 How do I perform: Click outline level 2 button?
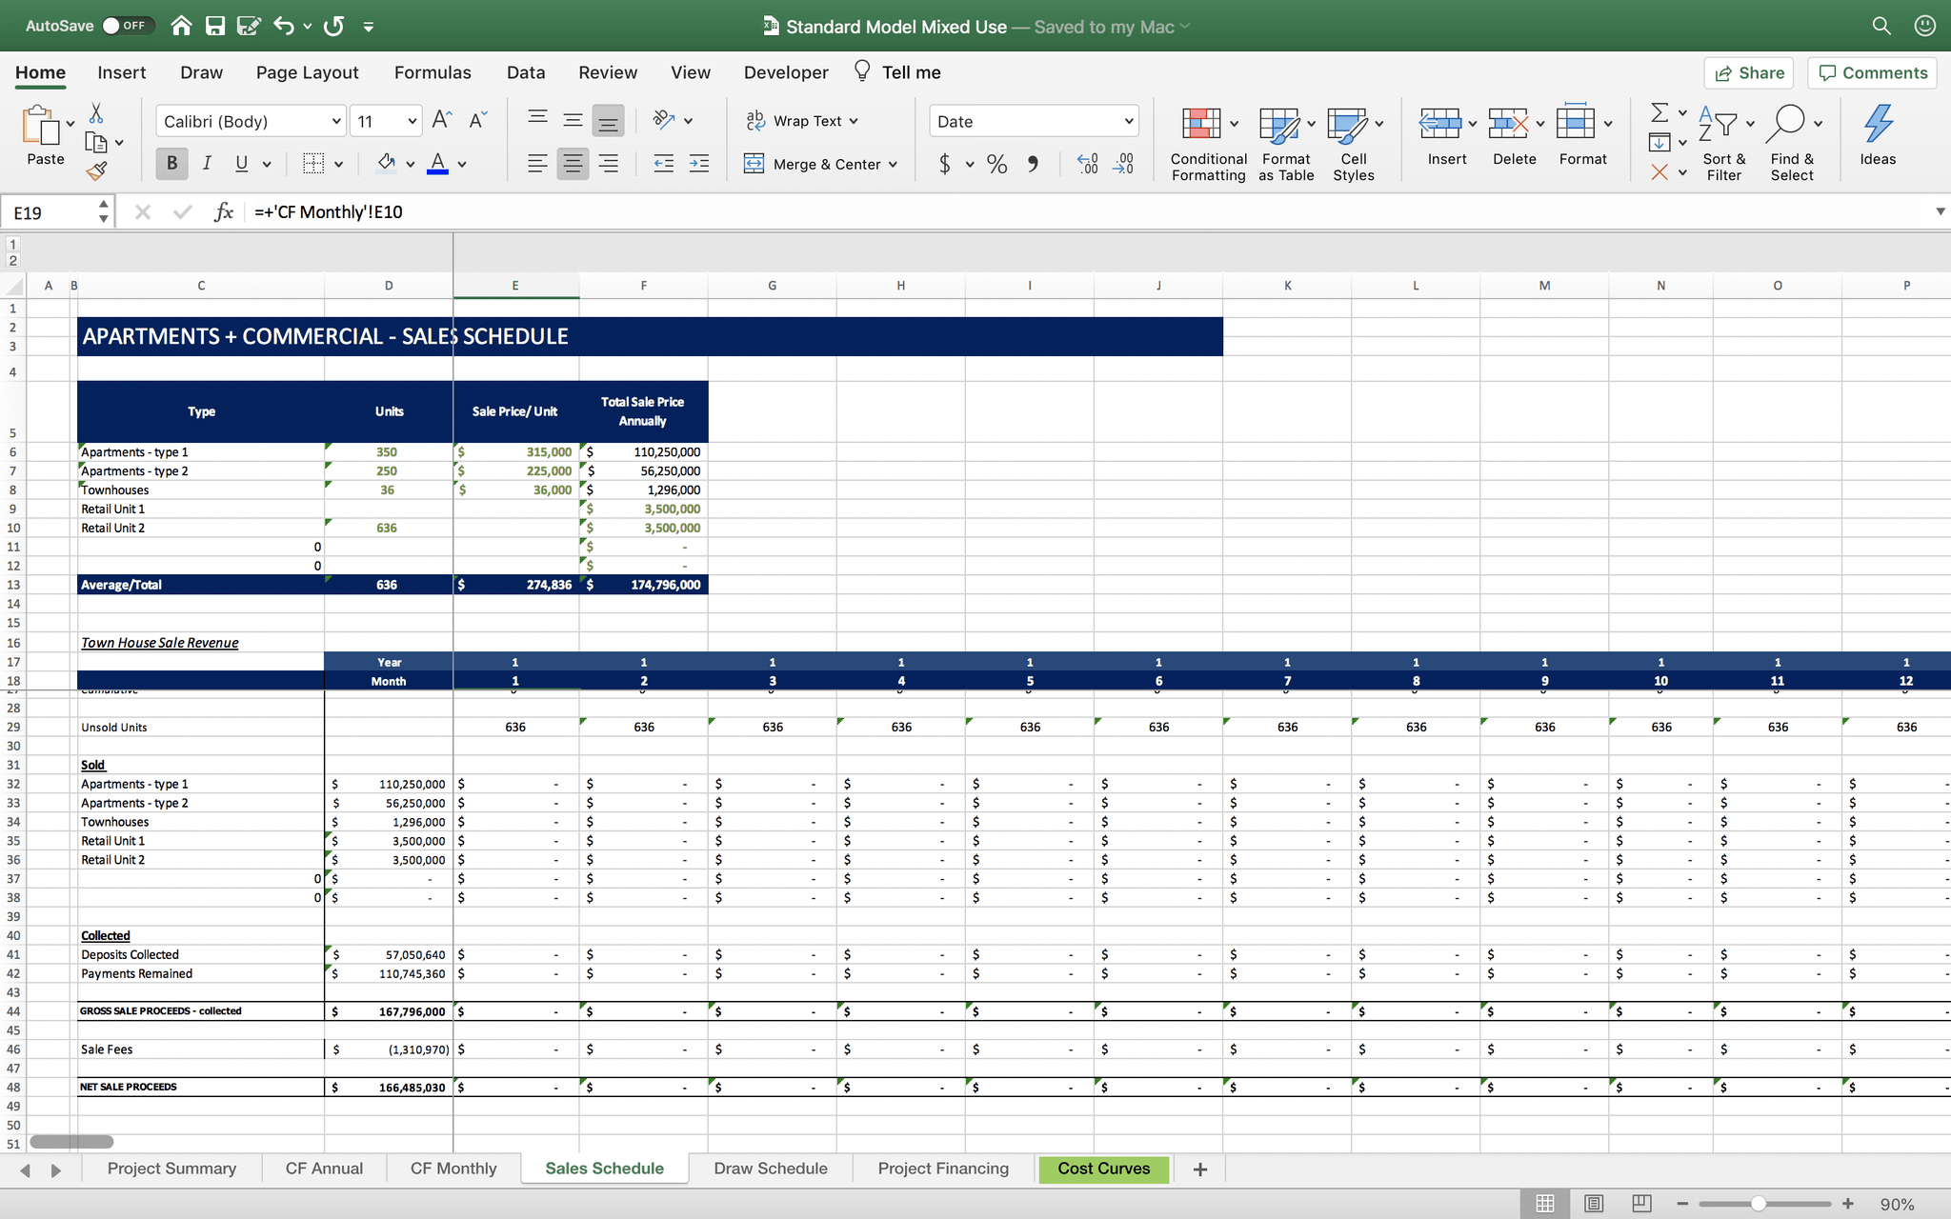[12, 260]
